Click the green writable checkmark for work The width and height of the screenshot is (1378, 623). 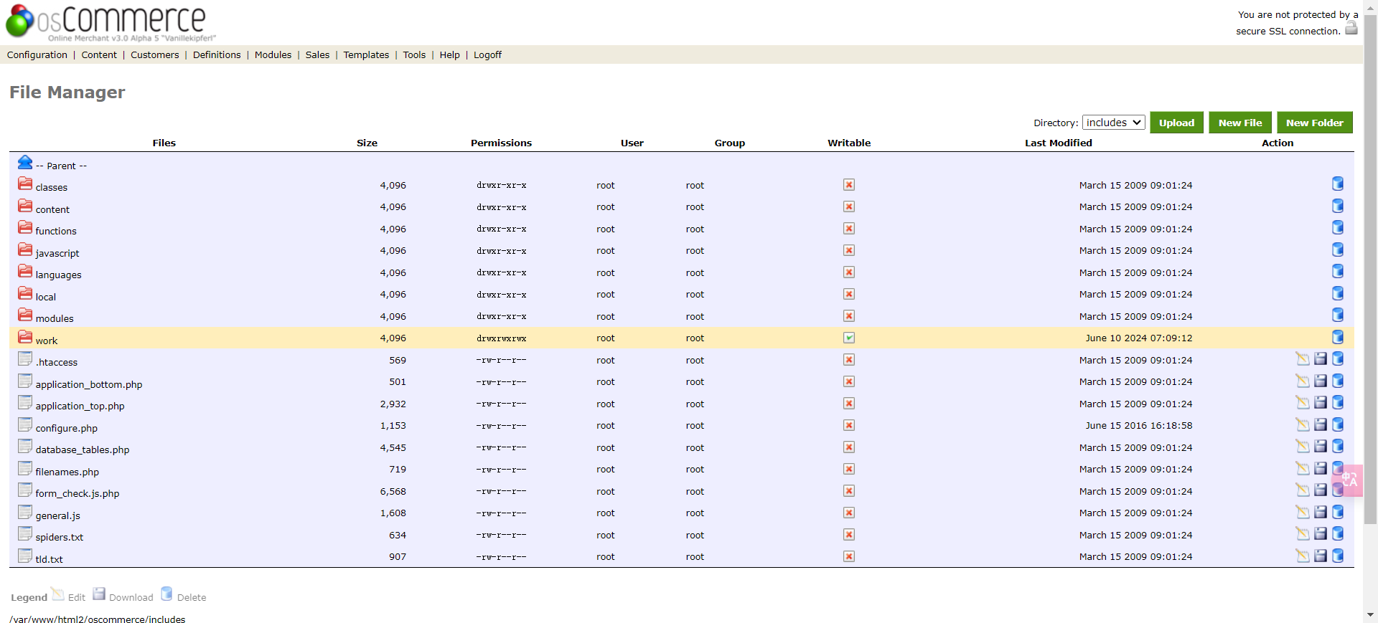tap(849, 338)
